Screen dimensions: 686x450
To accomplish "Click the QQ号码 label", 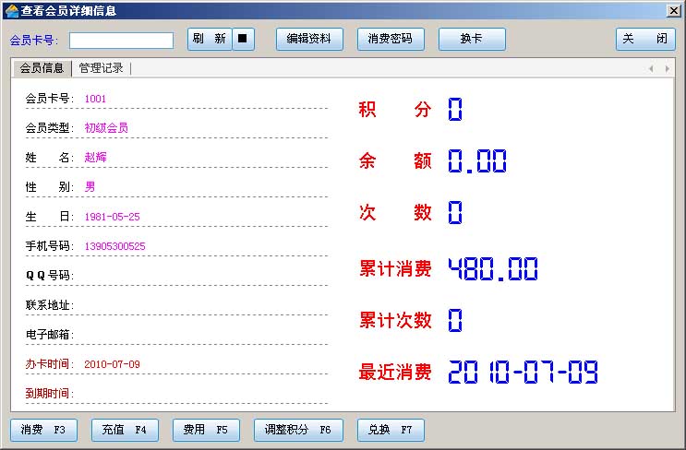I will click(x=50, y=276).
